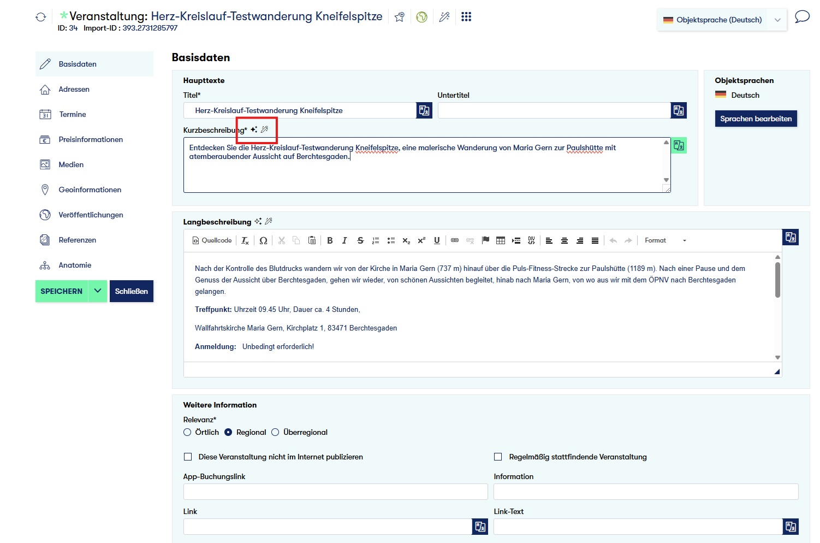
Task: Insert special character with the Omega icon
Action: click(263, 240)
